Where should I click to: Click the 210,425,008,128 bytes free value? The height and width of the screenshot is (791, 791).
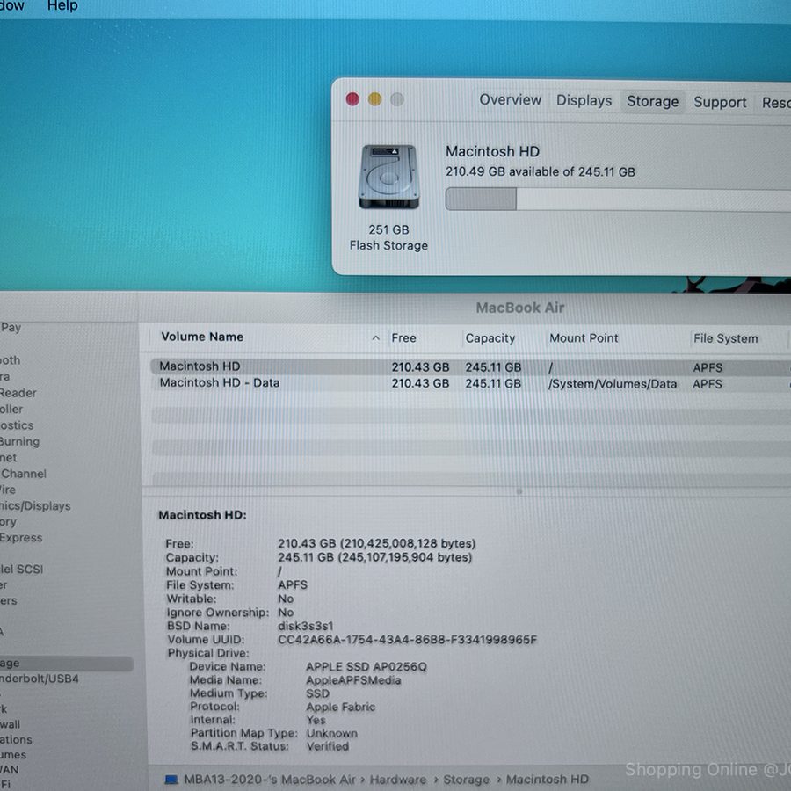pos(408,543)
